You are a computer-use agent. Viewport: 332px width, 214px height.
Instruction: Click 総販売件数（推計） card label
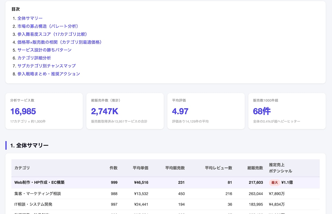(x=106, y=100)
